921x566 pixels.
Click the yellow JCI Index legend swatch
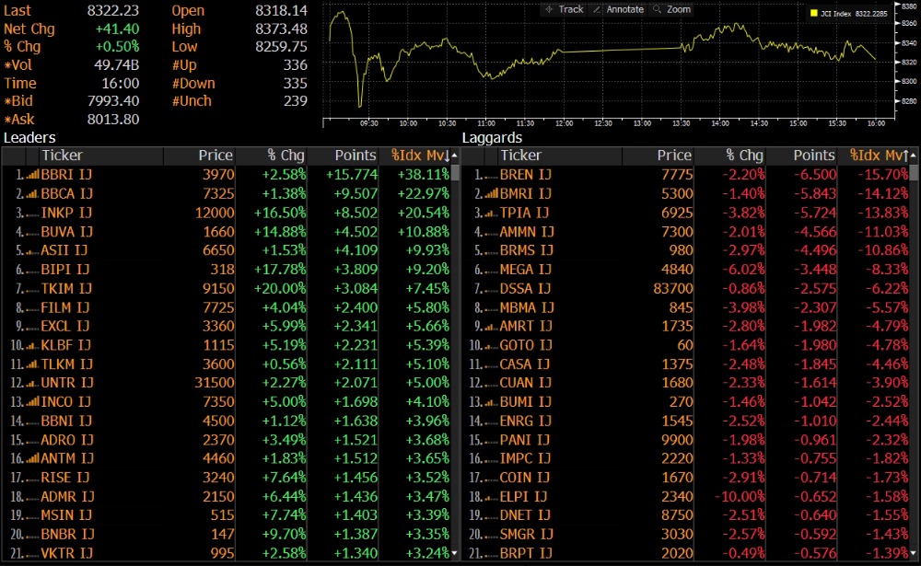pyautogui.click(x=813, y=14)
